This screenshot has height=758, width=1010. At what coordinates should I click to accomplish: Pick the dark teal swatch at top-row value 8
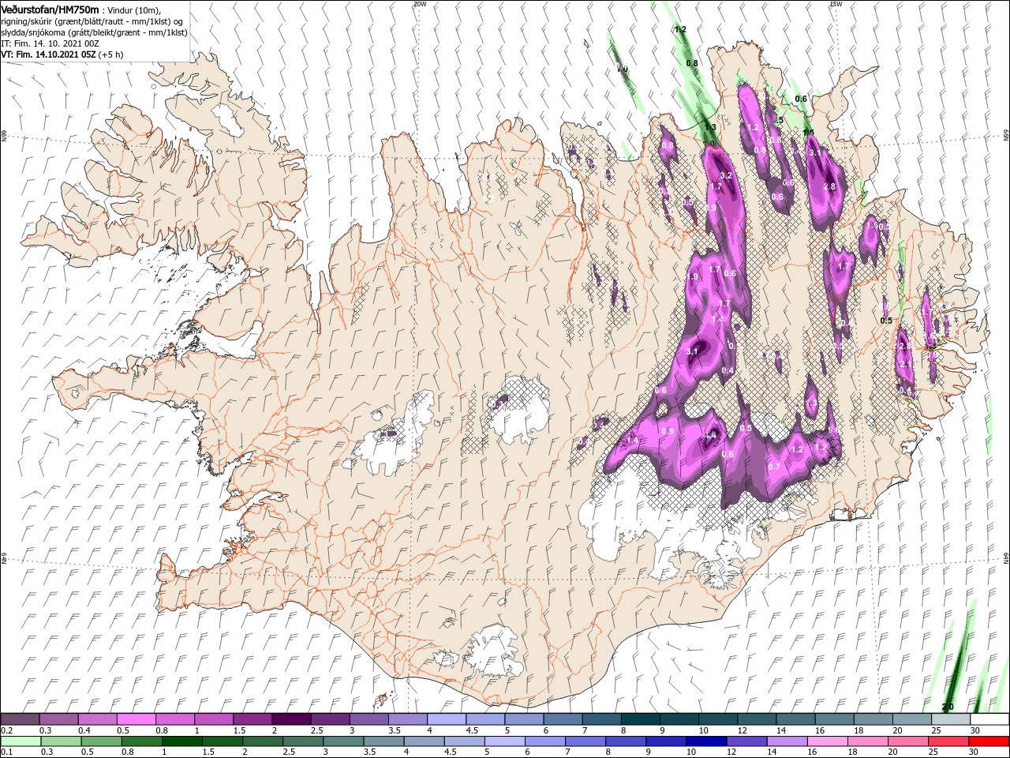[x=641, y=719]
